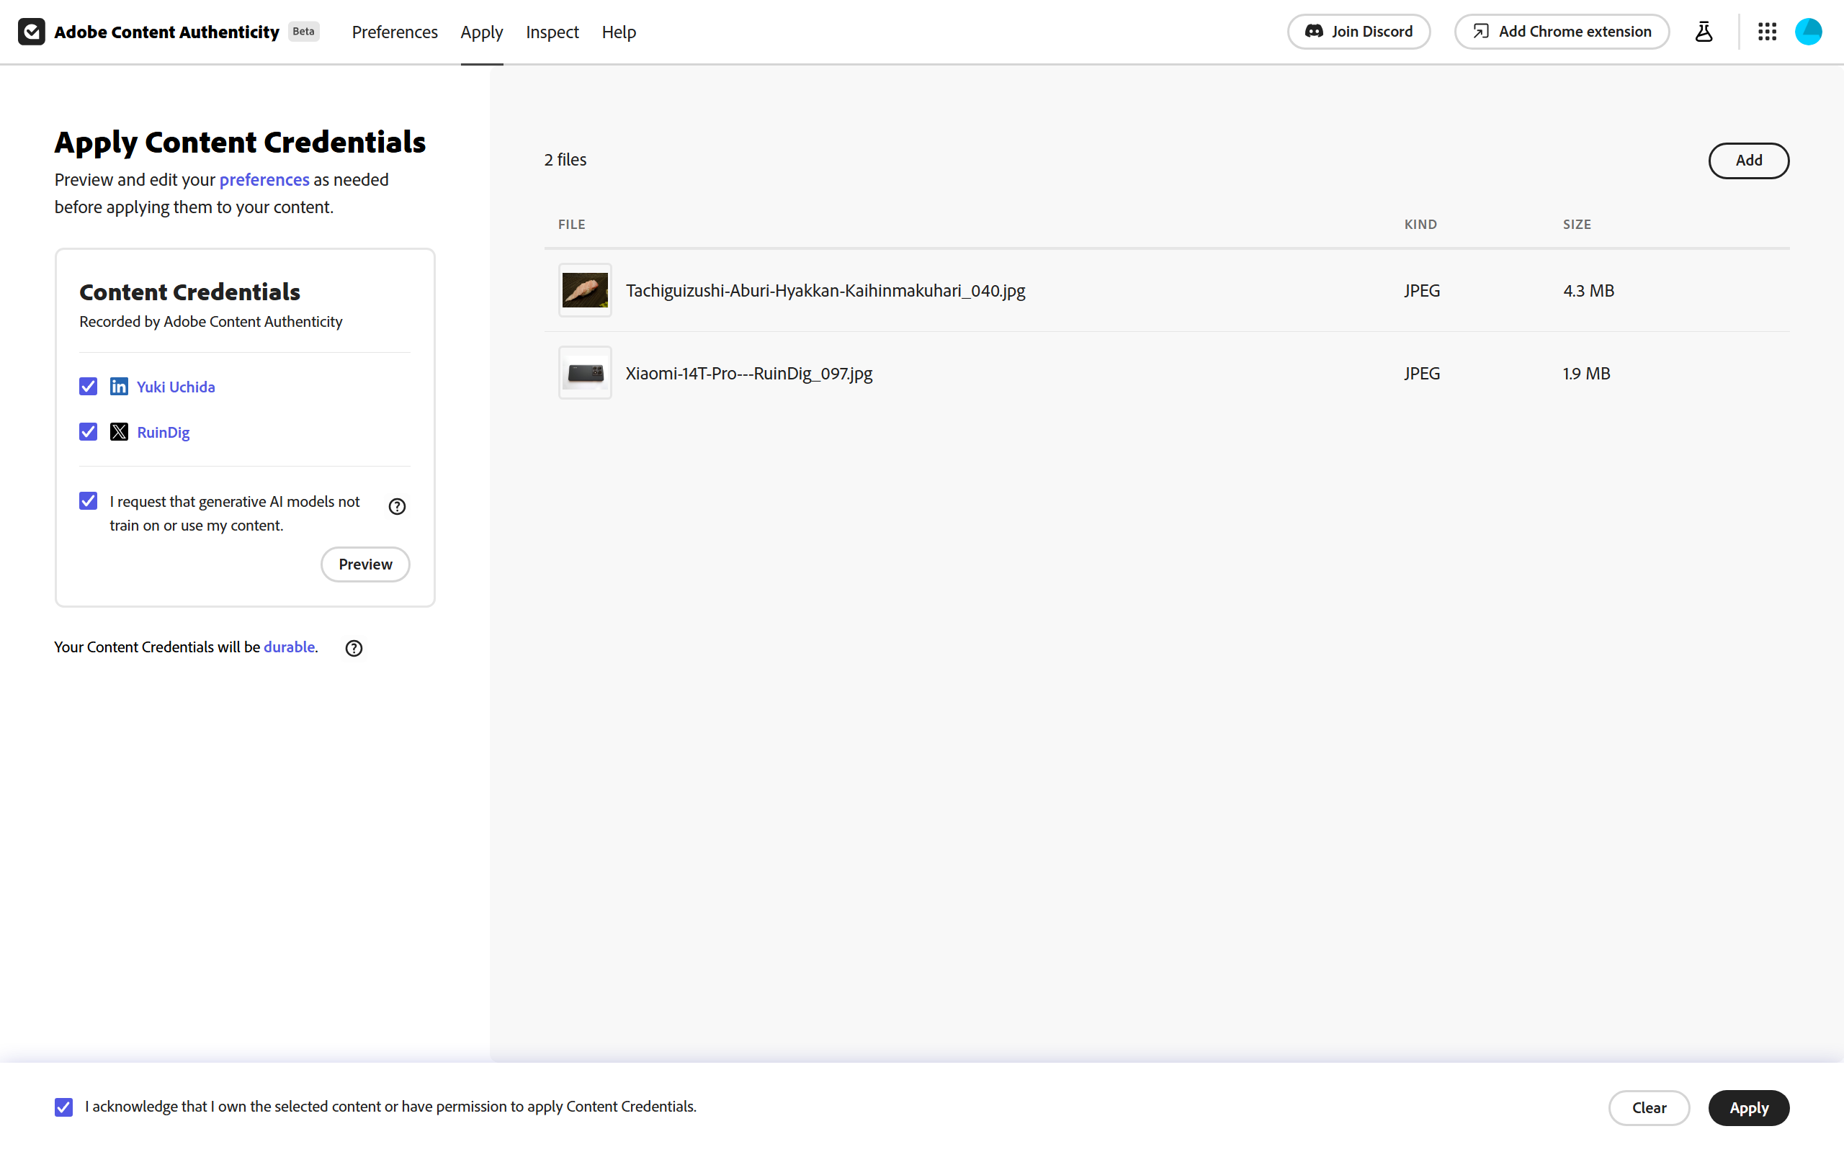Uncheck the Yuki Uchida LinkedIn checkbox
1844x1152 pixels.
89,387
